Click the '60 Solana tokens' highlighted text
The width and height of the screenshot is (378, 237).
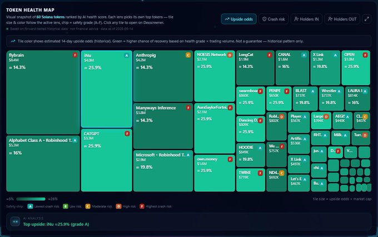click(51, 17)
